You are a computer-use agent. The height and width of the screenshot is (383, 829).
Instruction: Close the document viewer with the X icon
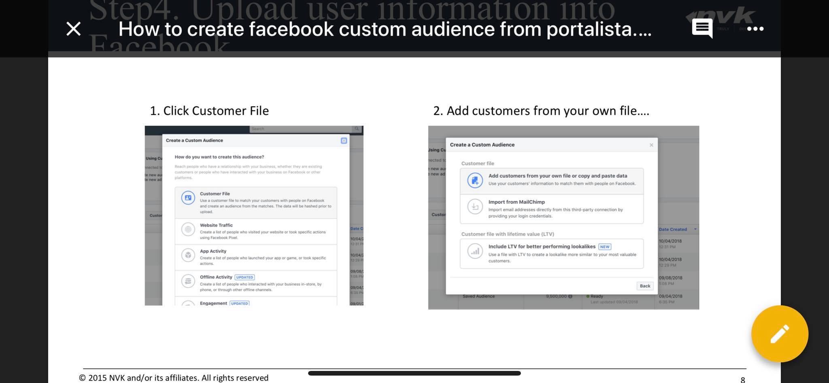[x=73, y=29]
